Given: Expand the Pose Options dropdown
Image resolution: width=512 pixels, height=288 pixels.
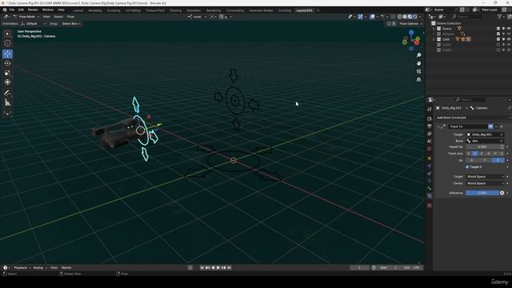Looking at the screenshot, I should click(410, 24).
